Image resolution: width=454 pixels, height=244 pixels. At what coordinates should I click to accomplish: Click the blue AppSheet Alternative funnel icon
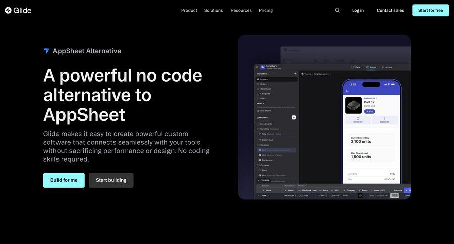46,51
